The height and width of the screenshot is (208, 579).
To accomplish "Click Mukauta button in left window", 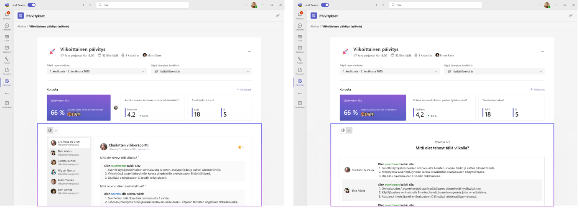I will coord(244,89).
